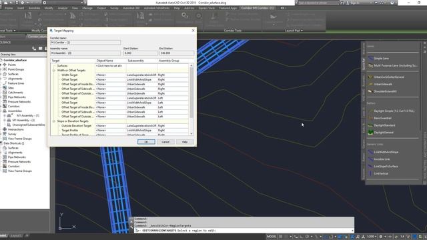Expand the M1 Assembly - (3) node
The height and width of the screenshot is (240, 427).
5,120
